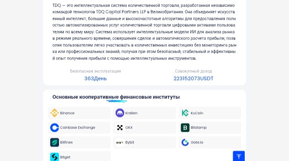Click the Bitstamp logo icon

click(185, 127)
